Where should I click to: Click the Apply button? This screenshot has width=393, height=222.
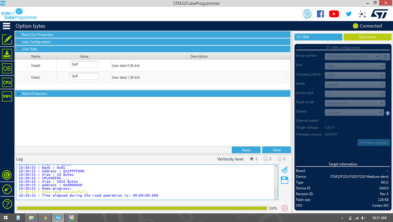(x=246, y=150)
